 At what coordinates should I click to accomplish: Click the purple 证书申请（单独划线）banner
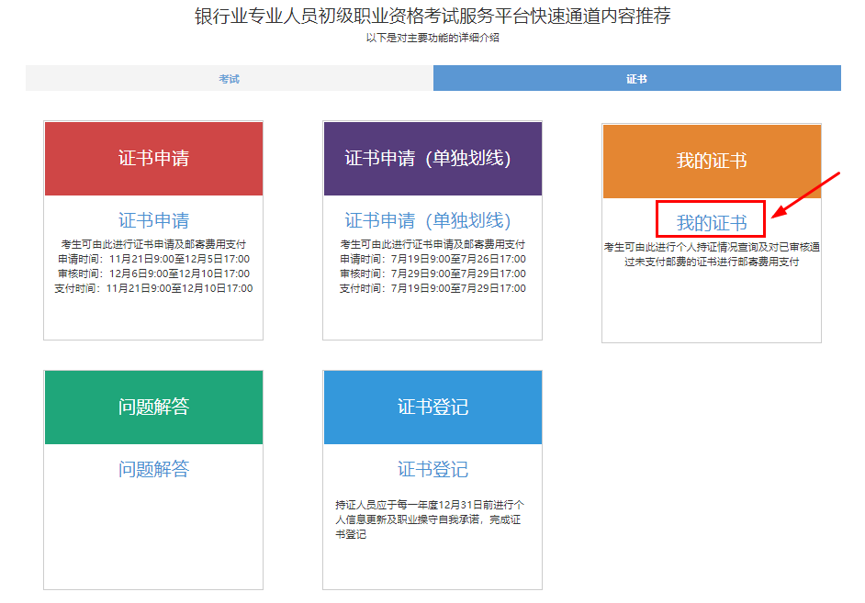432,159
